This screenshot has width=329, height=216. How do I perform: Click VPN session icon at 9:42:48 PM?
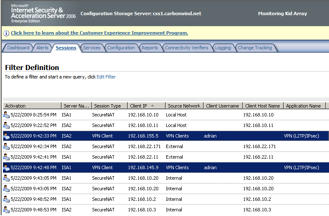point(6,167)
